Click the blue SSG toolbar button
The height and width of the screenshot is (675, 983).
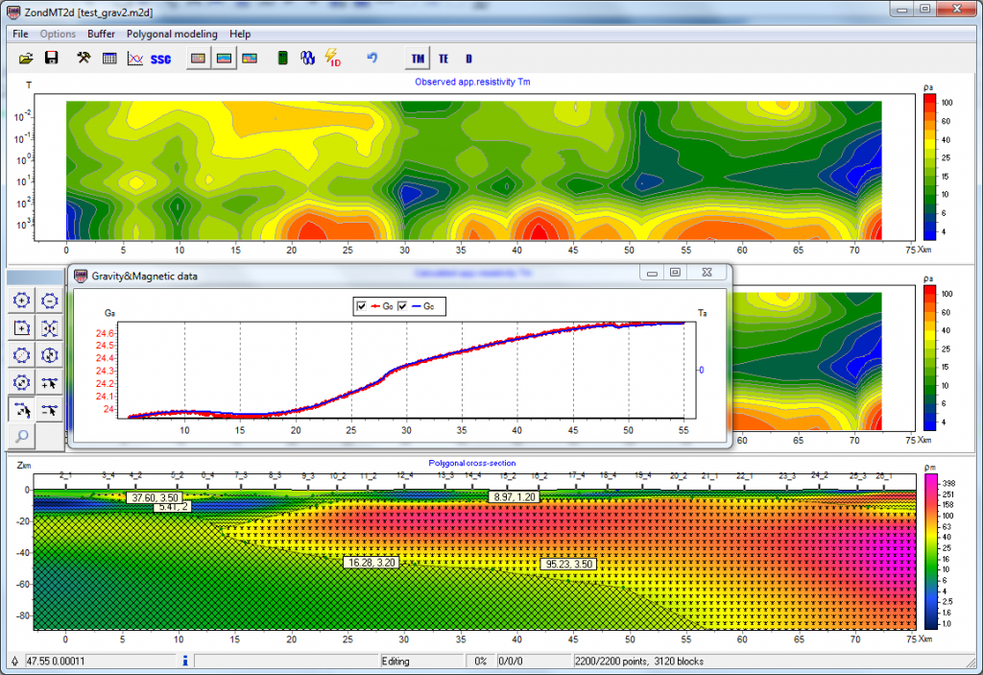(x=160, y=60)
